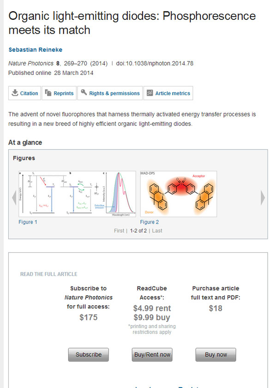Open Rights & permissions via key icon
This screenshot has width=277, height=388.
tap(110, 93)
